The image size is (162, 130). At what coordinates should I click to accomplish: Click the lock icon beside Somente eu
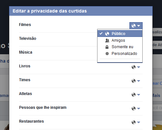[x=107, y=47]
